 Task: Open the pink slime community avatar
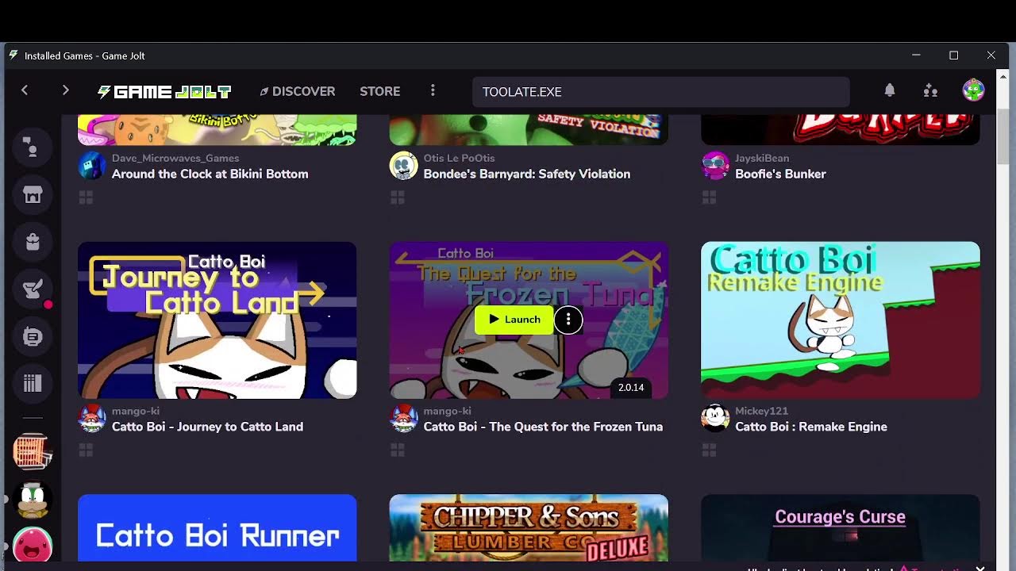click(33, 547)
